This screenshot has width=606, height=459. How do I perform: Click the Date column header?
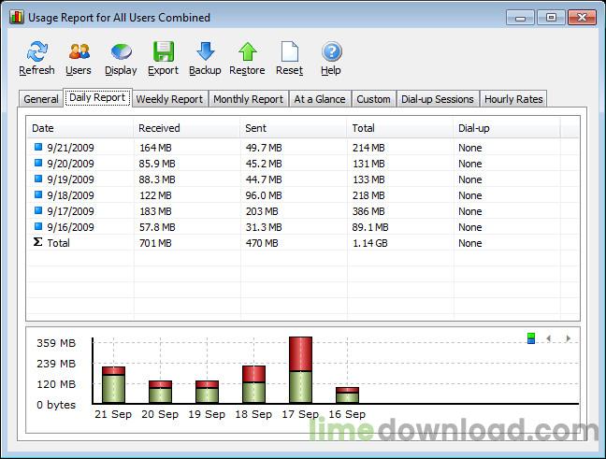pos(43,128)
